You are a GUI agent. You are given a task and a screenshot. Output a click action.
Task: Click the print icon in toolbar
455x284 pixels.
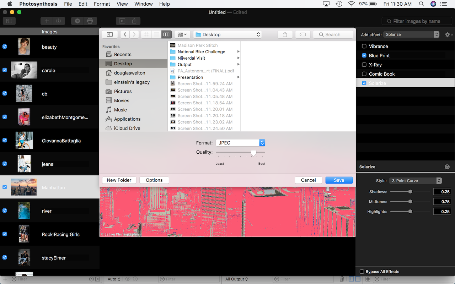pos(90,21)
